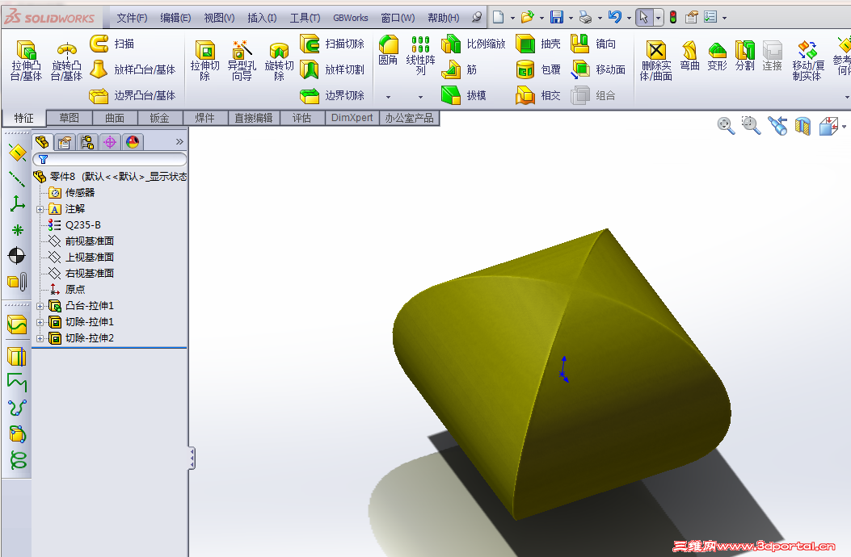Select the 右视基准面 right plane
The image size is (851, 557).
point(90,274)
